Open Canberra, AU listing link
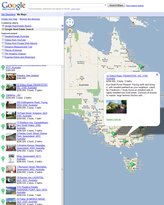 click(x=13, y=95)
